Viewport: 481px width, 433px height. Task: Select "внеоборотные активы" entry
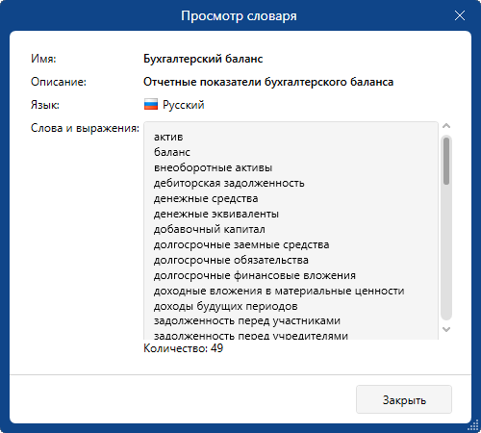(213, 167)
